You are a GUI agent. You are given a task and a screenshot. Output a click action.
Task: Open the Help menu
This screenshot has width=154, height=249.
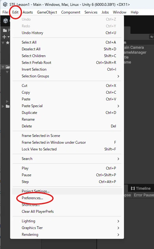click(134, 12)
